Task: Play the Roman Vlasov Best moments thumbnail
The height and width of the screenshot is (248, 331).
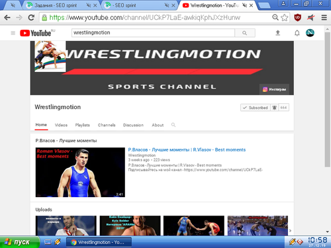Action: [x=80, y=172]
